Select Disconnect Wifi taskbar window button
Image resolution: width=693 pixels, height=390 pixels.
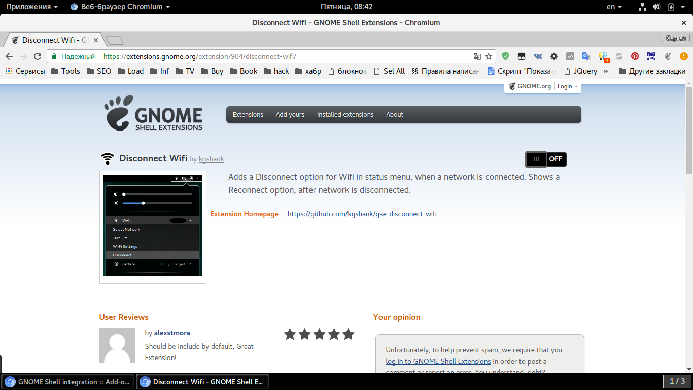click(x=202, y=382)
